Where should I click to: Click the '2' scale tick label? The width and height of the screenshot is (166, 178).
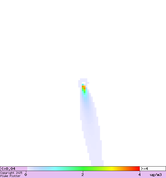click(x=83, y=175)
